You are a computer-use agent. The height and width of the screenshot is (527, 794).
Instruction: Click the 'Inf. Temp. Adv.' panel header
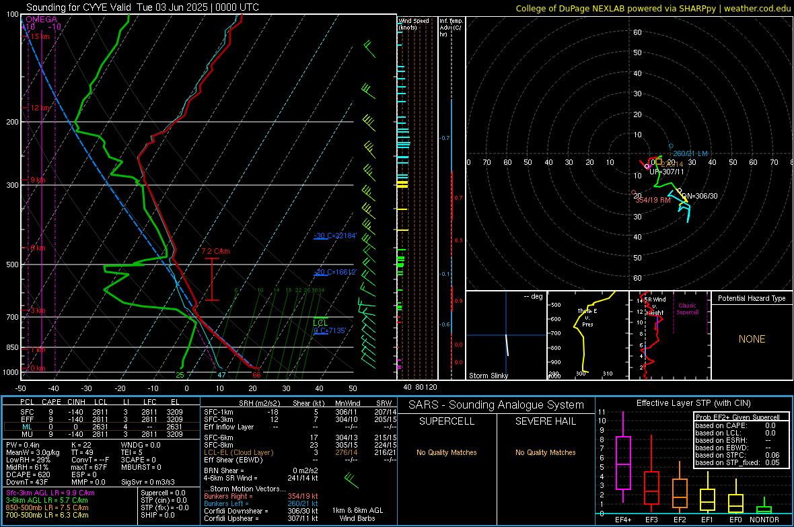(x=451, y=28)
